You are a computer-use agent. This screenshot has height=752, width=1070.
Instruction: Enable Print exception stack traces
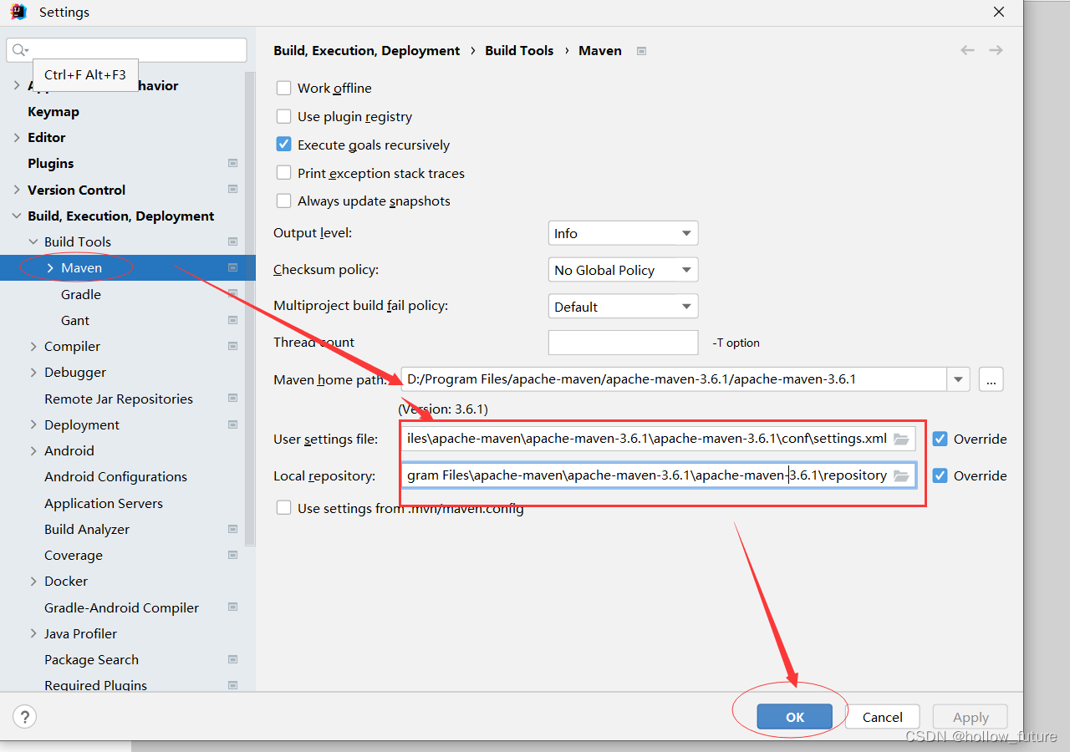pos(284,173)
